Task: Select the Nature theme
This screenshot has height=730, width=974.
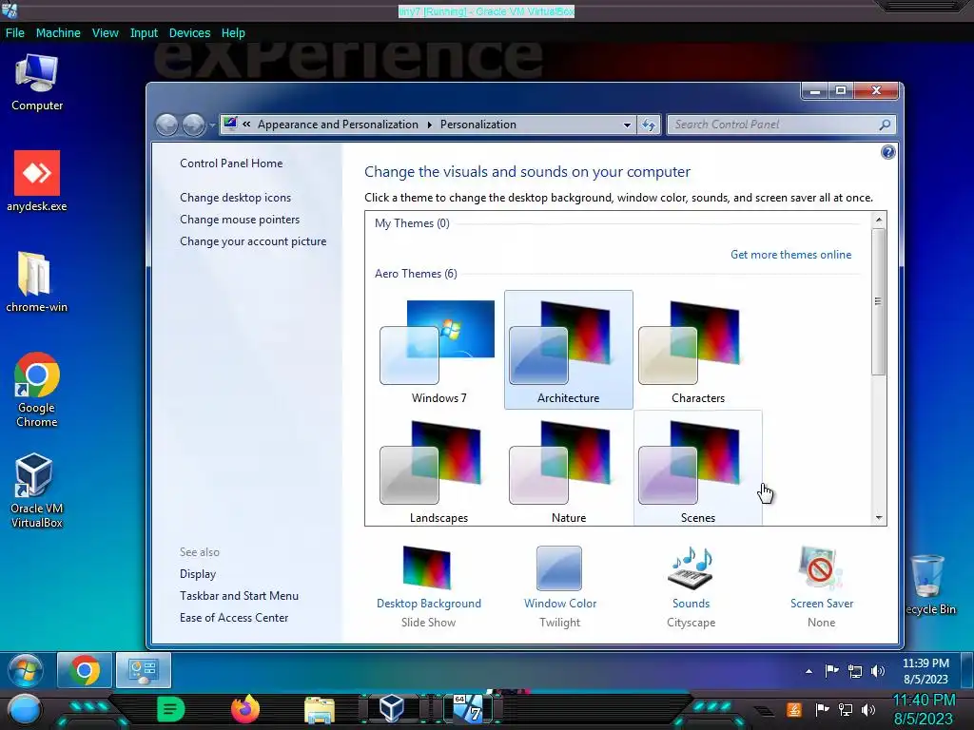Action: (569, 470)
